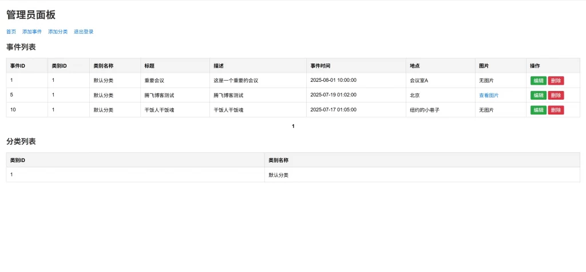
Task: Log out via the 退出登录 link
Action: tap(84, 31)
